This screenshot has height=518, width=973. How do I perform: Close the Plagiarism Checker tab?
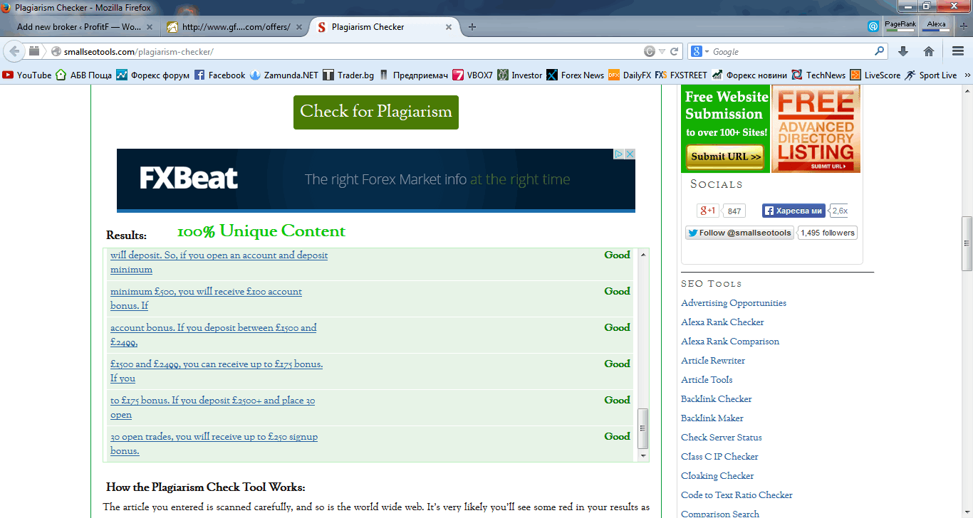tap(449, 27)
